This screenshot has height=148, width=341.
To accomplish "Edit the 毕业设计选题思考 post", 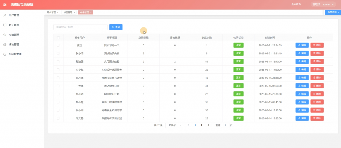I will click(302, 70).
